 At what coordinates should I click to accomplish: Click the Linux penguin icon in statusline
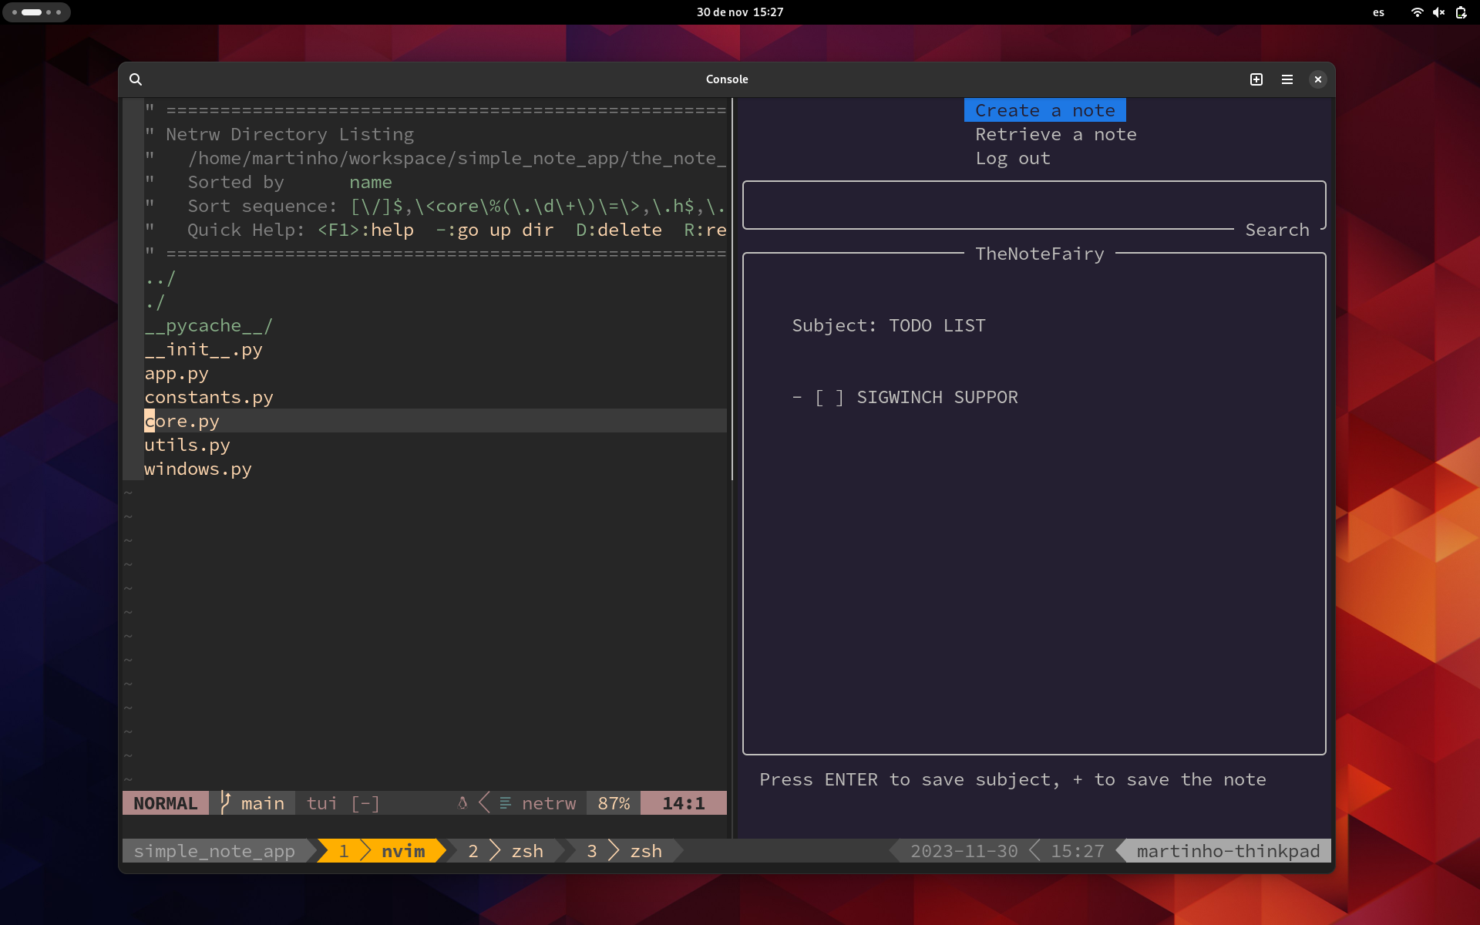click(462, 803)
